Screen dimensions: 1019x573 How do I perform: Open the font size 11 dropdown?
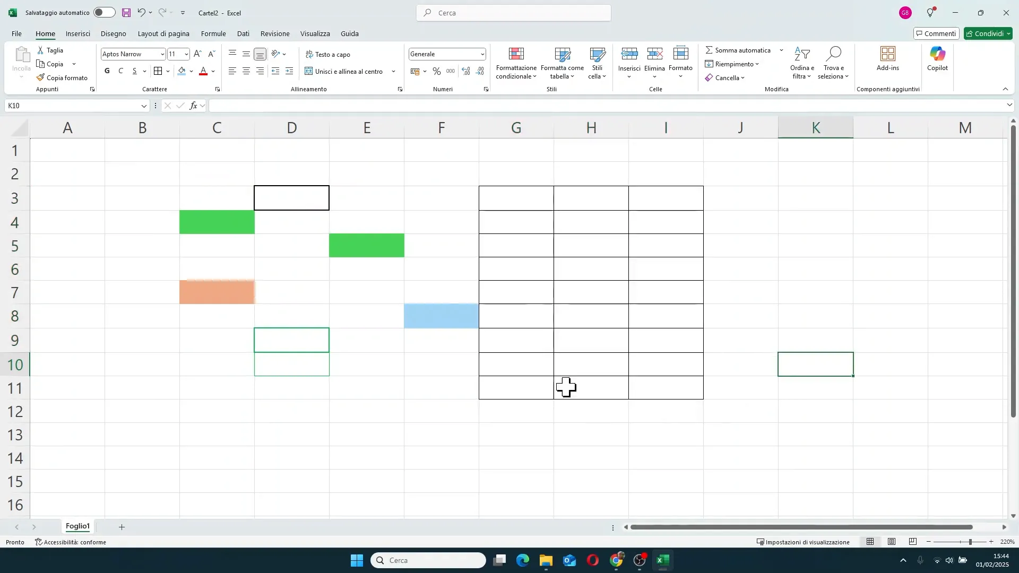186,54
